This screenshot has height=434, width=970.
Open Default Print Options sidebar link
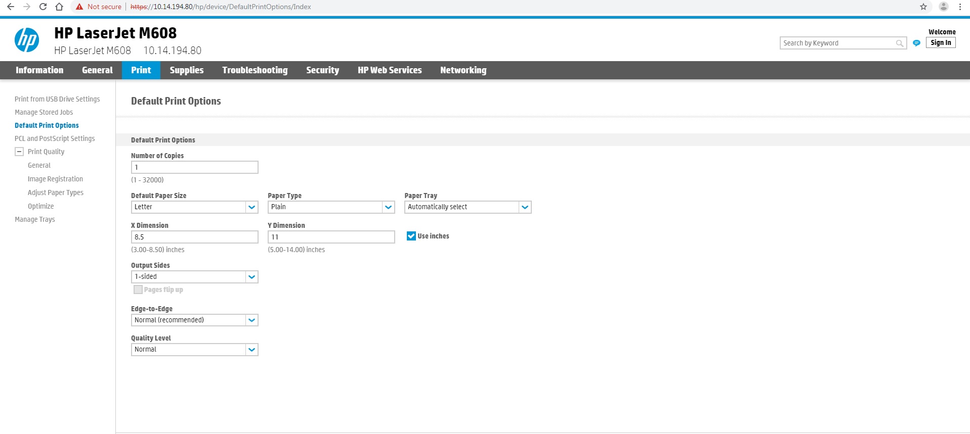47,125
